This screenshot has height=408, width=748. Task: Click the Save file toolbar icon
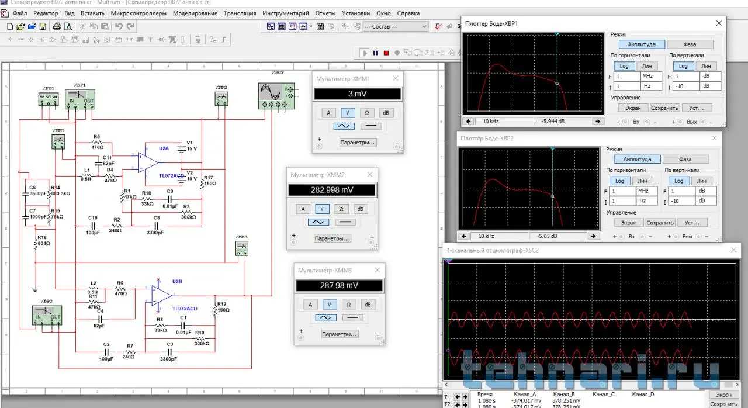pos(42,26)
